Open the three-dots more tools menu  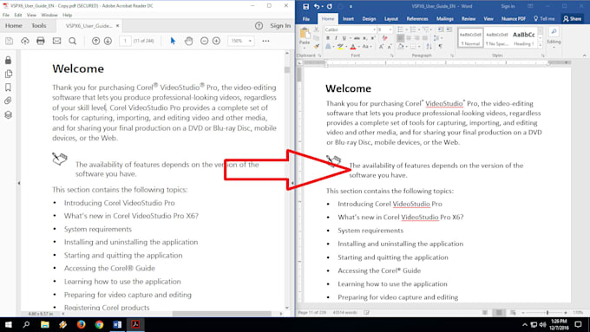pos(265,41)
